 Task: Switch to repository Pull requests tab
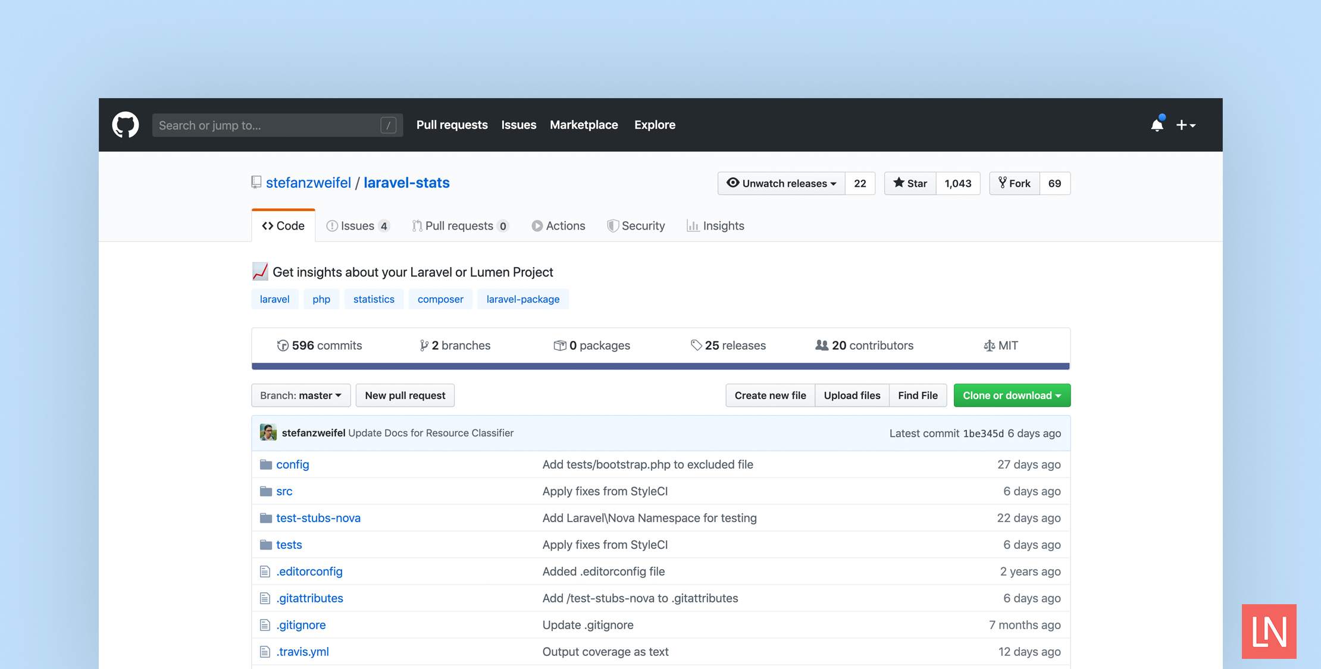point(461,226)
